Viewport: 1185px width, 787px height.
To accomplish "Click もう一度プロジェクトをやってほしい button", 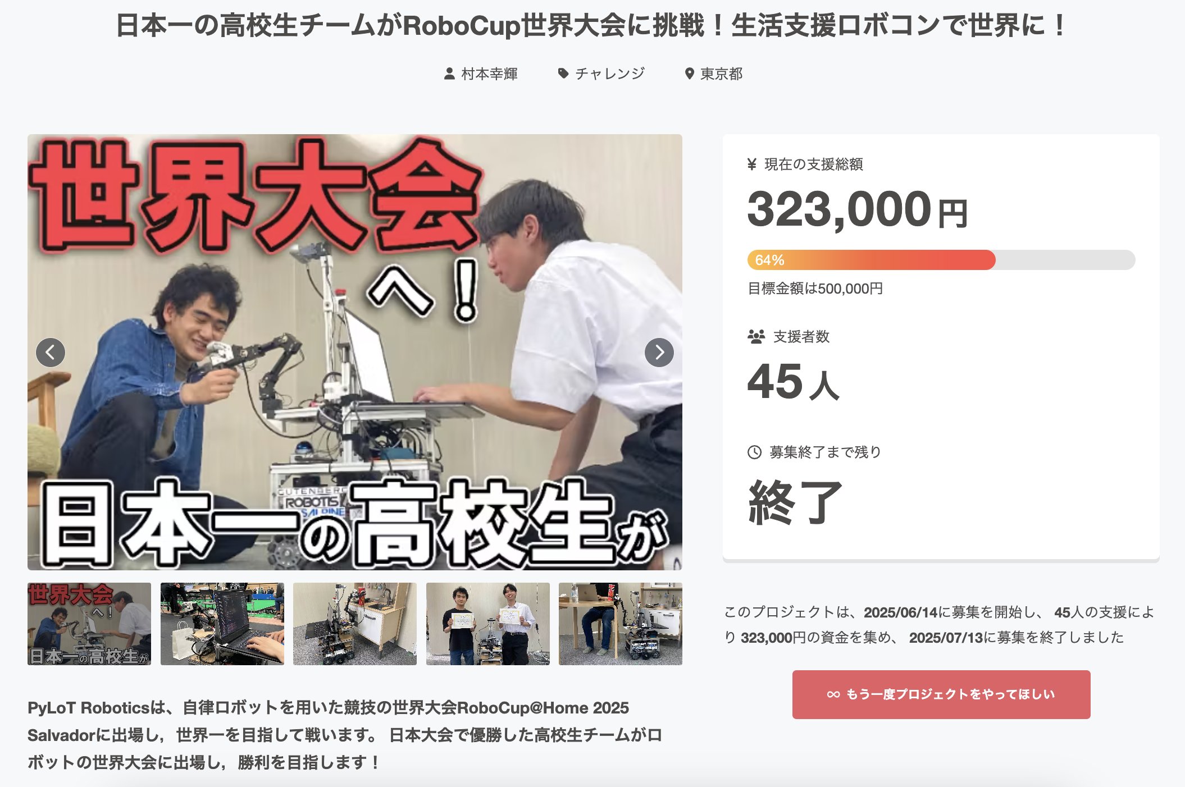I will (941, 694).
